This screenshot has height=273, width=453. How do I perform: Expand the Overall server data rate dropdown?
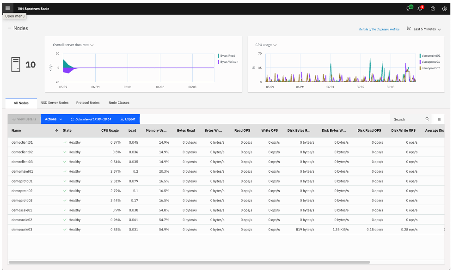[x=73, y=45]
